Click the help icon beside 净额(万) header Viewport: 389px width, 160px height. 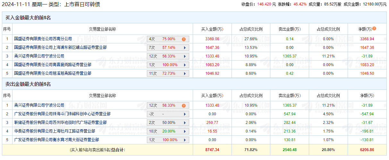(x=374, y=29)
